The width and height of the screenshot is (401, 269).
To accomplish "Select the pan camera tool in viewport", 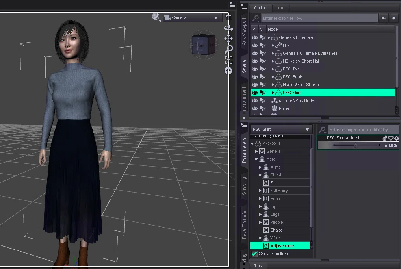I will click(228, 39).
